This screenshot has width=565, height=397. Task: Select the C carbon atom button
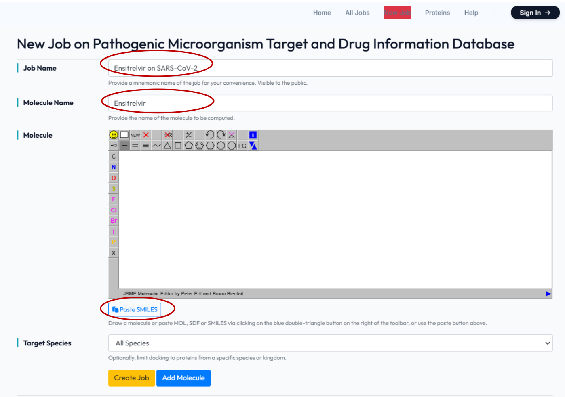point(114,157)
